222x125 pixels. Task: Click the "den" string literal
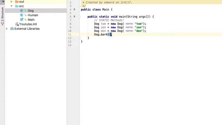coord(139,31)
